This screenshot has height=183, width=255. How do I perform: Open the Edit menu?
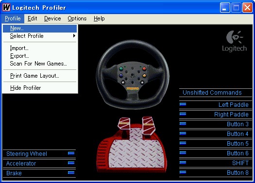click(33, 18)
